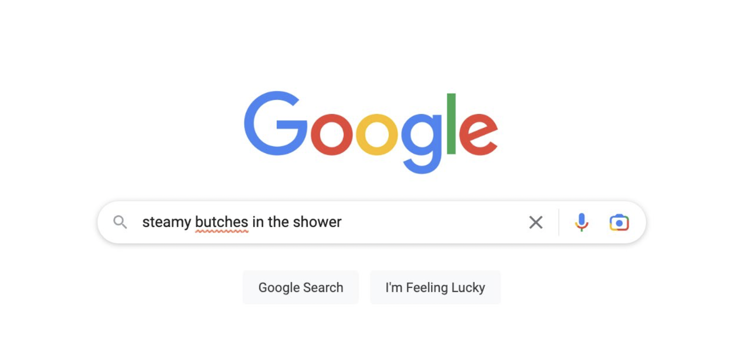Click the misspelled word "butches" in query
755x346 pixels.
222,222
